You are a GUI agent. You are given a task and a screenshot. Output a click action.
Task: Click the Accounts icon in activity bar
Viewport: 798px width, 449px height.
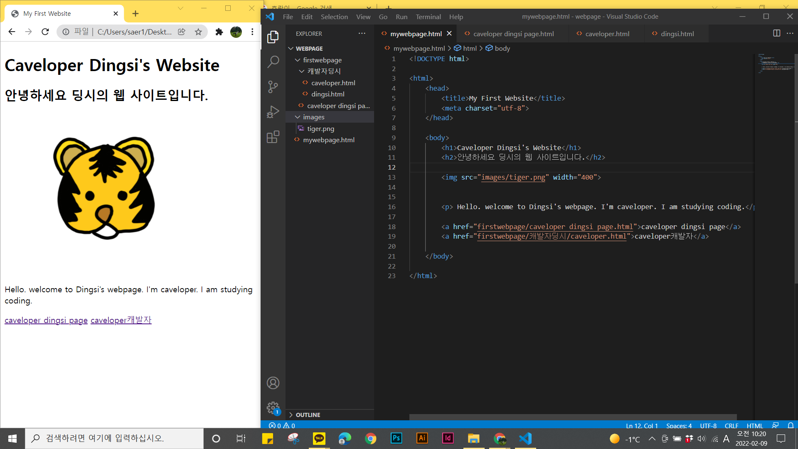coord(273,383)
